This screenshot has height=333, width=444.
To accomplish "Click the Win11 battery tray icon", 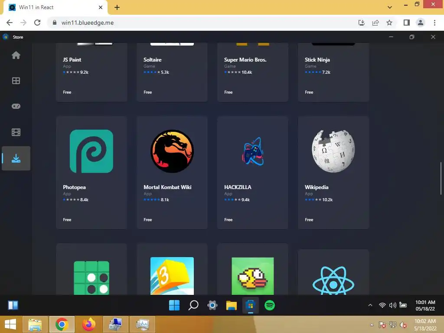I will tap(403, 305).
